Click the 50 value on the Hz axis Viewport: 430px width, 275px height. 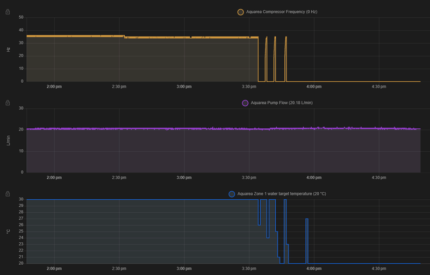(x=21, y=17)
